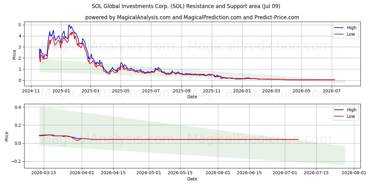
Task: Click 'High' in the top chart legend
Action: [x=352, y=28]
